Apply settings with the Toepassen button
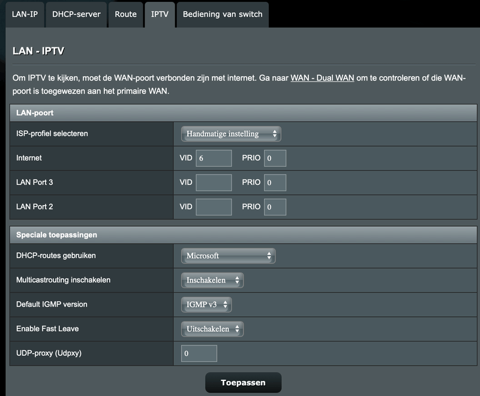 click(x=244, y=383)
